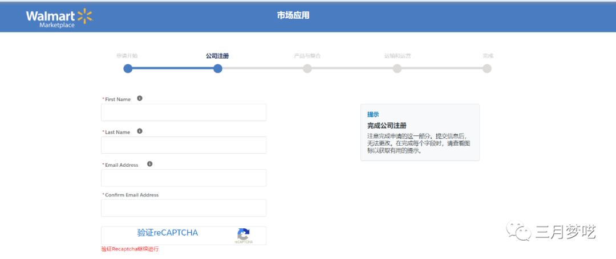Viewport: 616px width, 259px height.
Task: Click info icon next to Email Address
Action: coord(150,164)
